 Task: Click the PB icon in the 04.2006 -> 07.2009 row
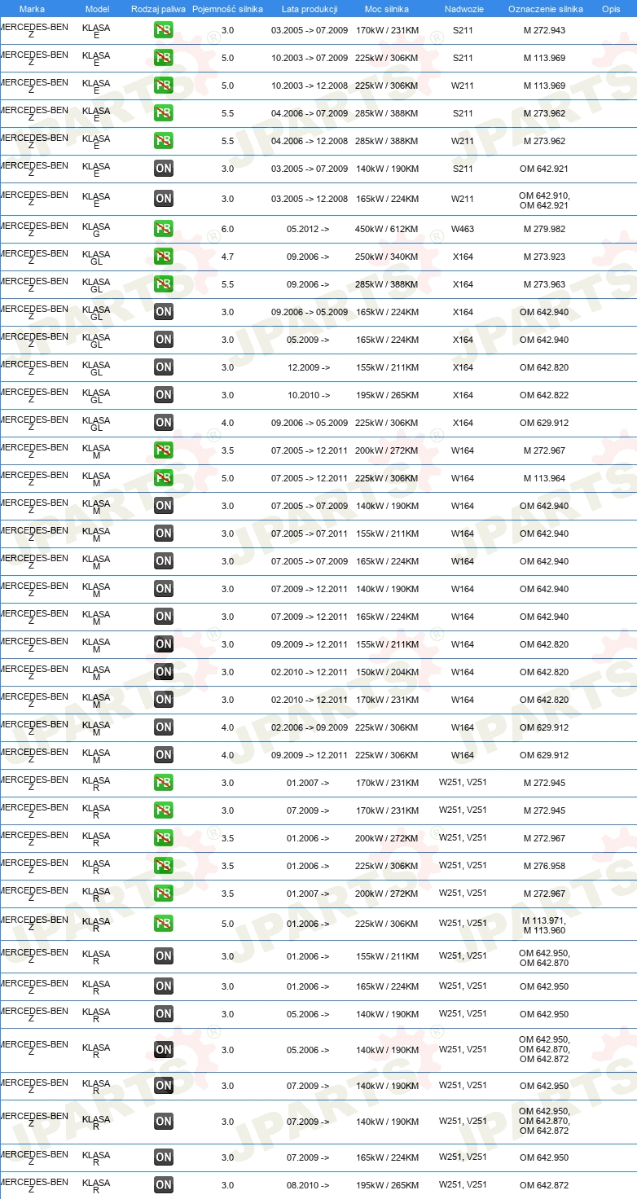(164, 113)
